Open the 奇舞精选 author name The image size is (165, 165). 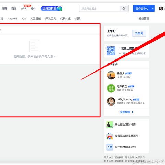(x=122, y=86)
